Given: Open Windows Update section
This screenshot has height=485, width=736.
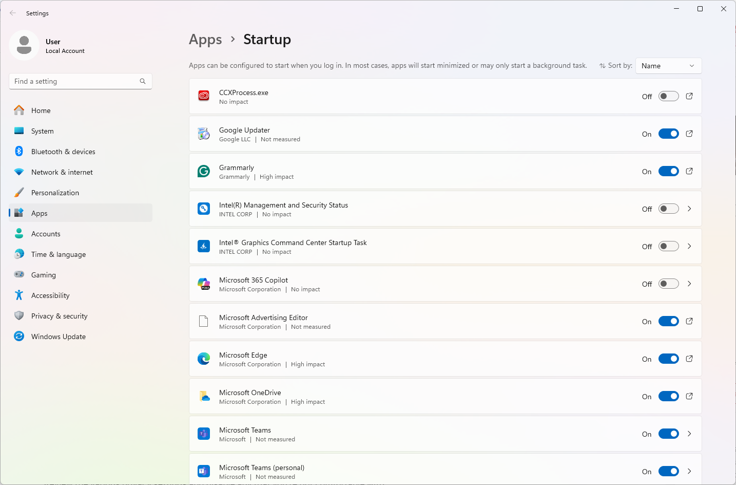Looking at the screenshot, I should coord(81,337).
